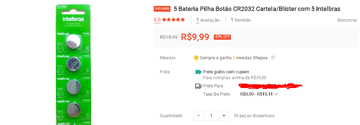360x125 pixels.
Task: Click the quantity input field
Action: 211,116
